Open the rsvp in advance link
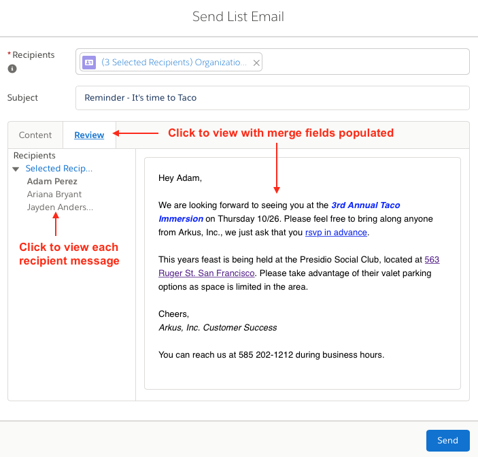 click(x=336, y=233)
